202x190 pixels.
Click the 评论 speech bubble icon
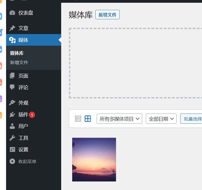coord(12,87)
